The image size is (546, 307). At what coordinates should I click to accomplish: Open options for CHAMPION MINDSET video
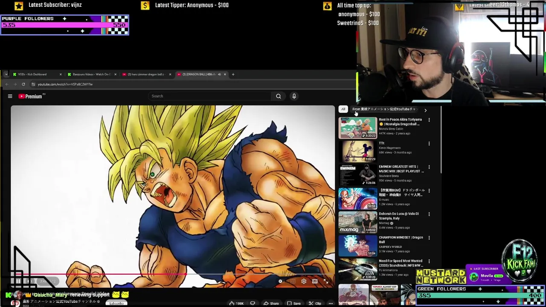coord(429,237)
